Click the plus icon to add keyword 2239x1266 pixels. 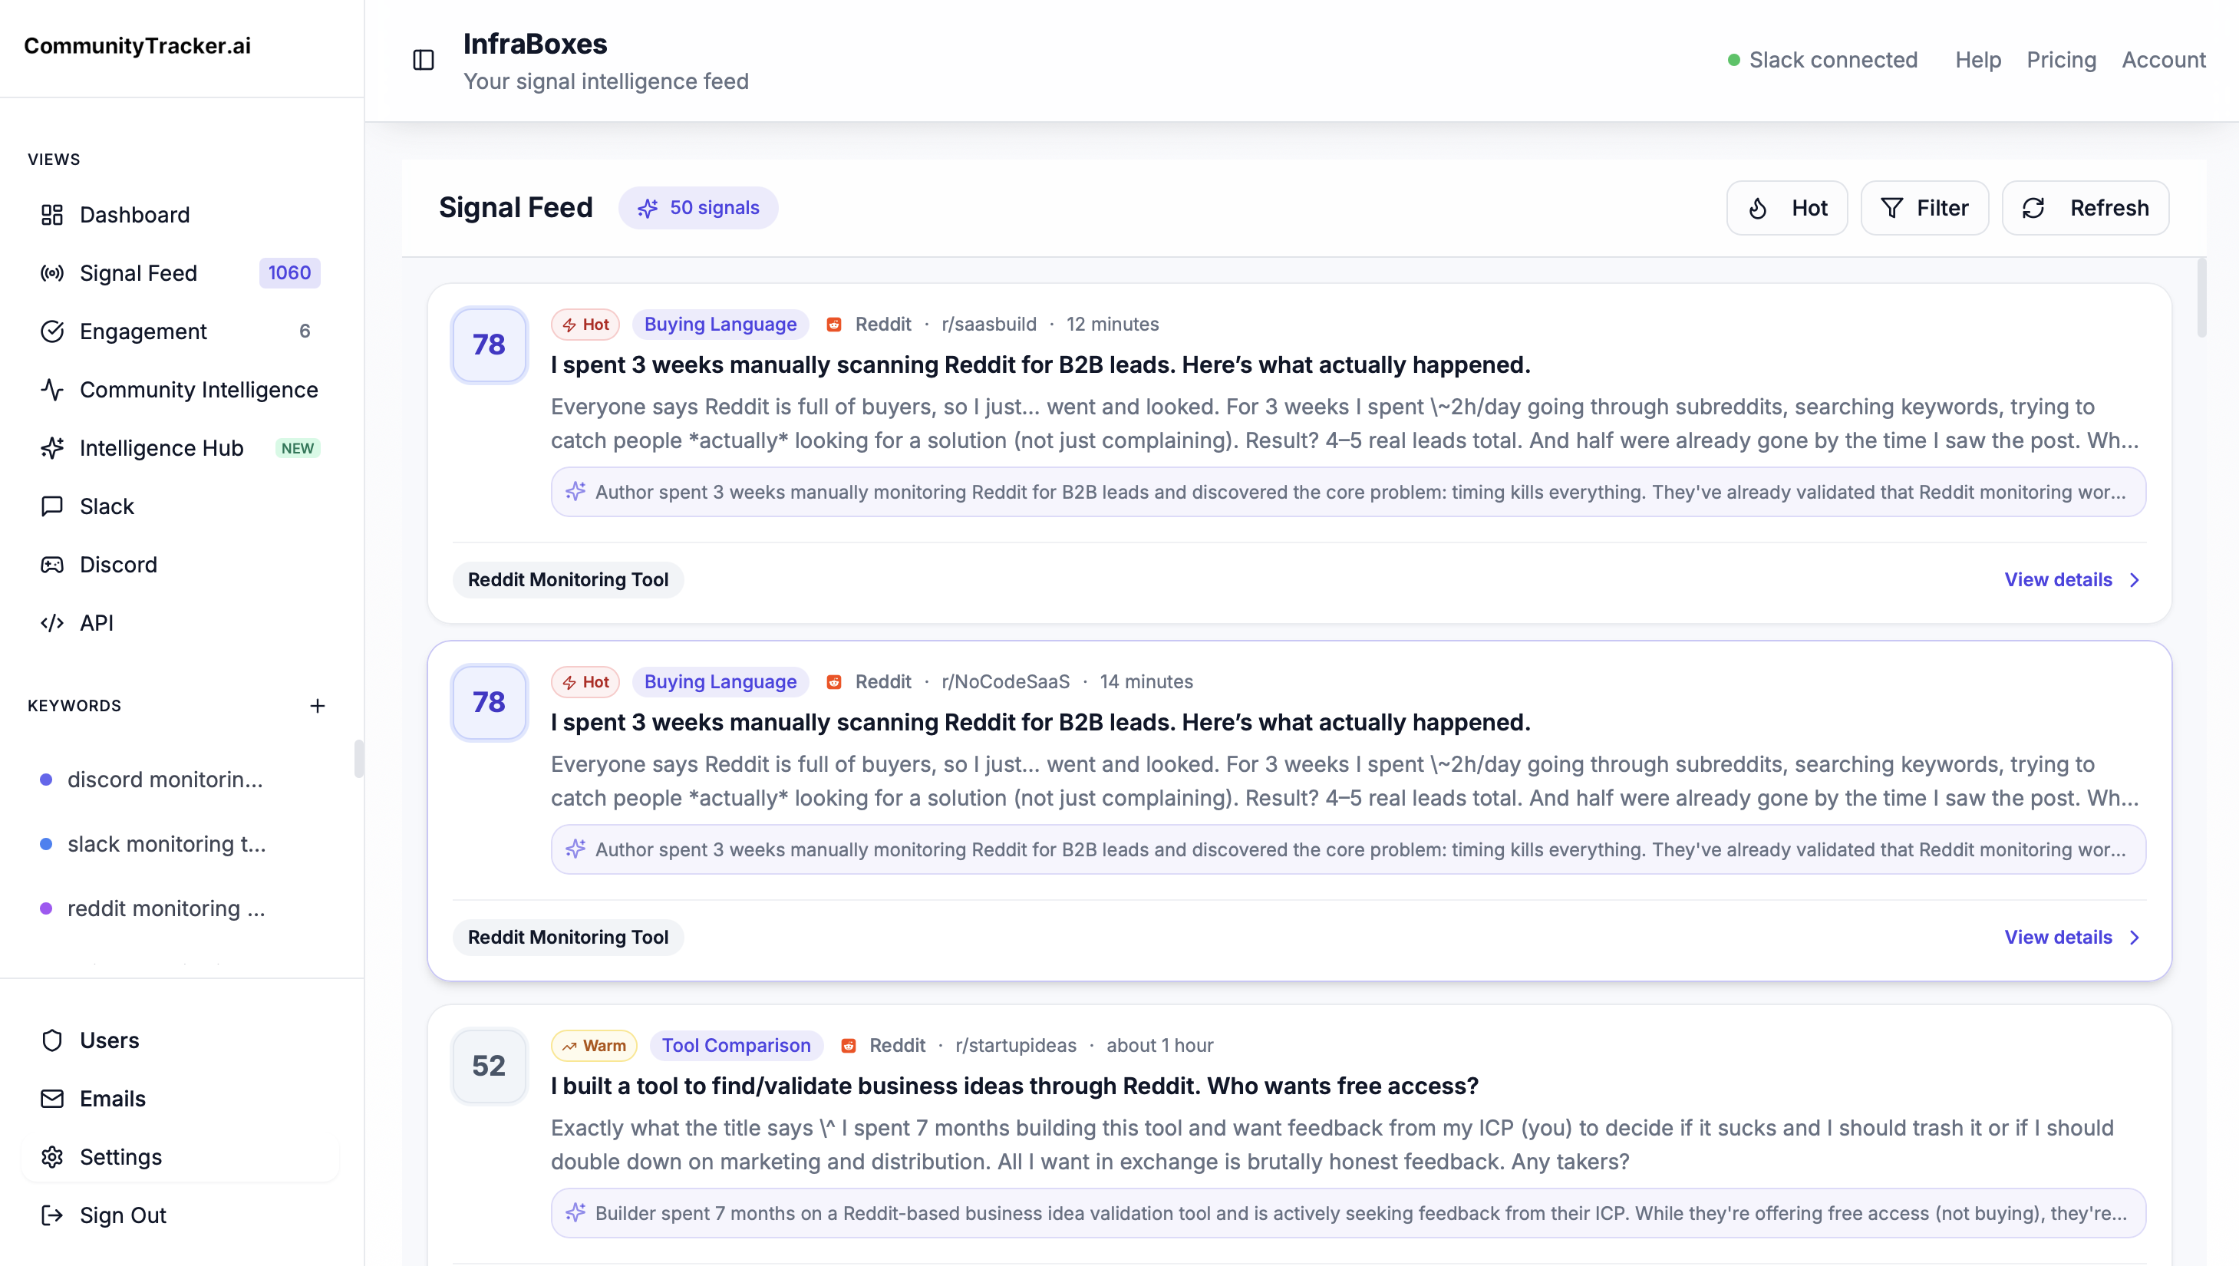point(318,706)
